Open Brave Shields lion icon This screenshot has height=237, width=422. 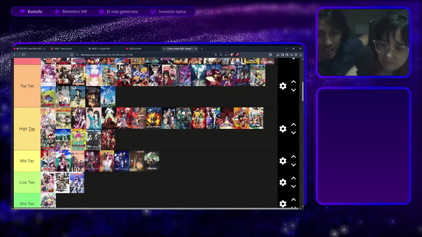click(x=232, y=55)
